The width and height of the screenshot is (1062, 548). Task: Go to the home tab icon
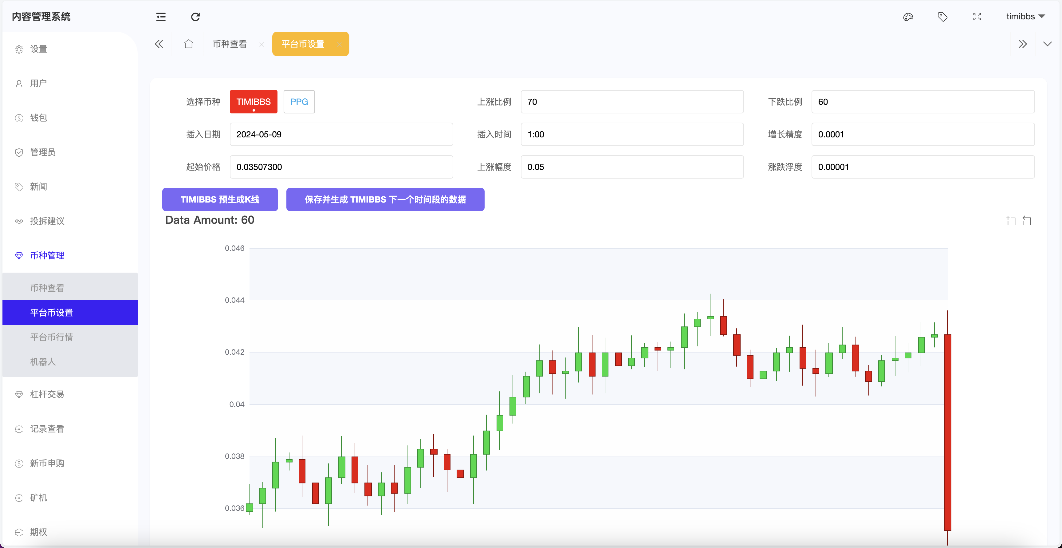[188, 44]
